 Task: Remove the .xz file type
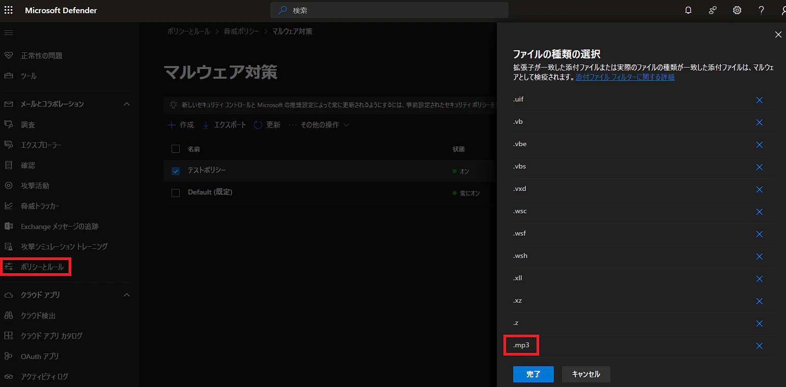[x=760, y=301]
